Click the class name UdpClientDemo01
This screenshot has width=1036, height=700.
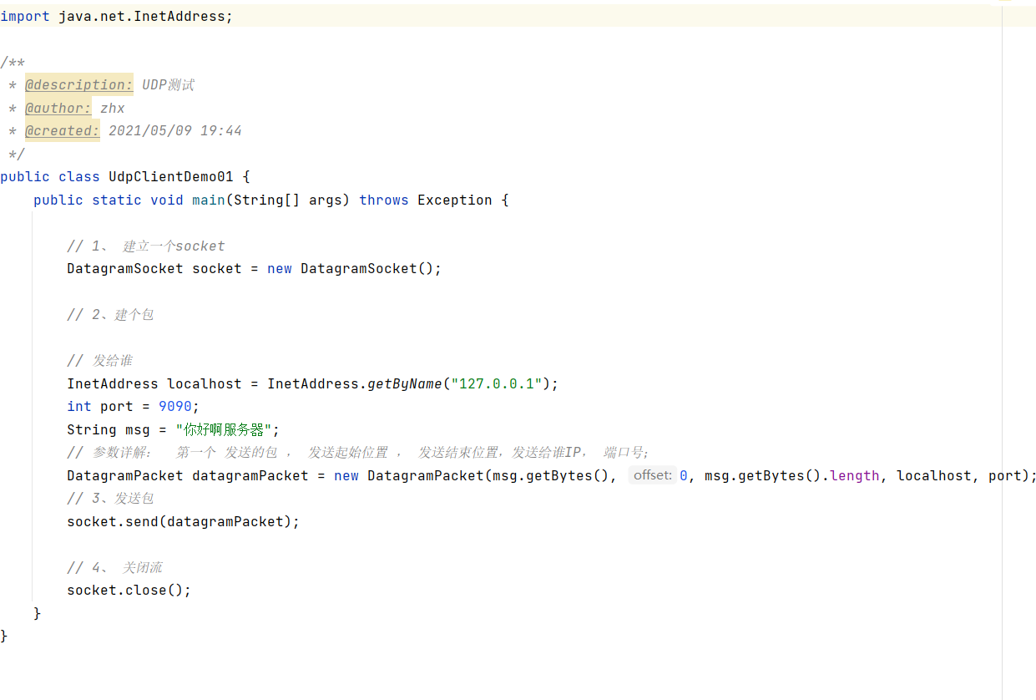point(171,176)
